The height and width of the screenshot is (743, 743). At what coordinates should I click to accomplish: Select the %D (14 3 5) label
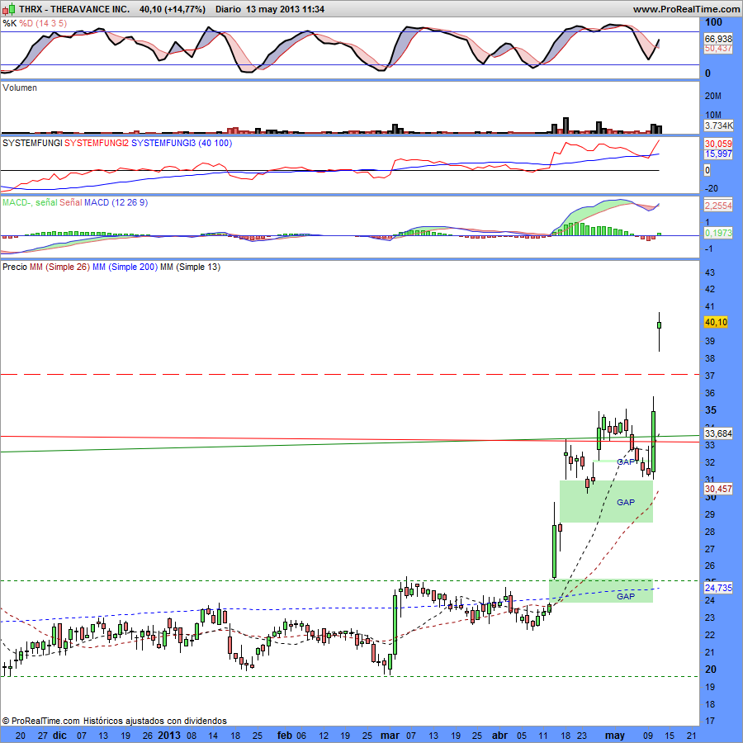pyautogui.click(x=43, y=23)
